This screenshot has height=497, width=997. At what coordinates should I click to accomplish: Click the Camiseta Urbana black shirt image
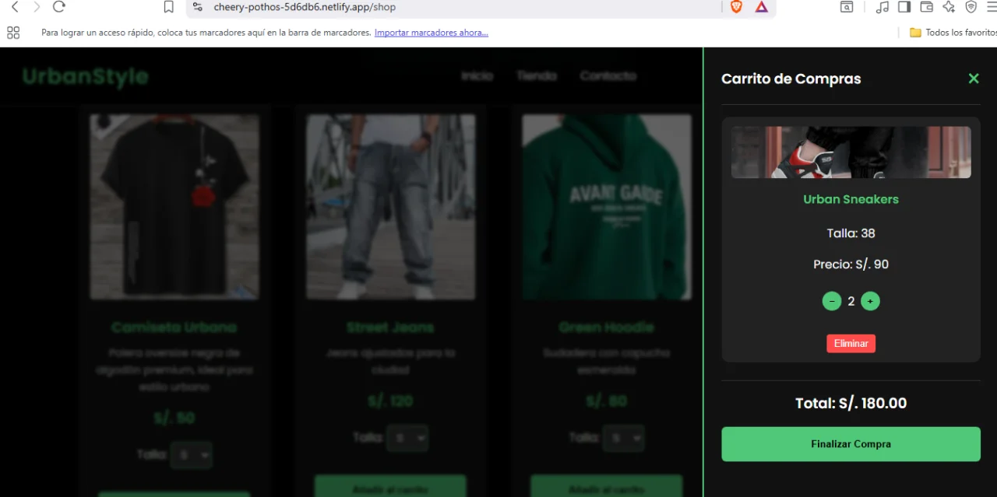[174, 207]
